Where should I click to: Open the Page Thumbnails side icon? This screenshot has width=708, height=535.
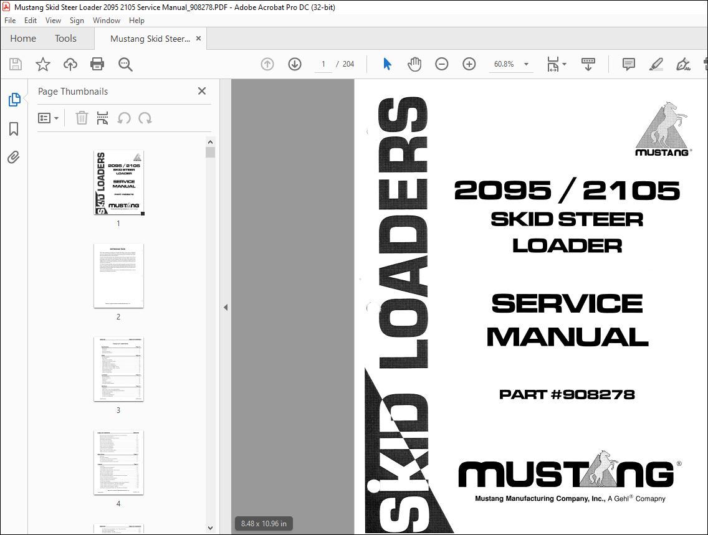tap(14, 100)
